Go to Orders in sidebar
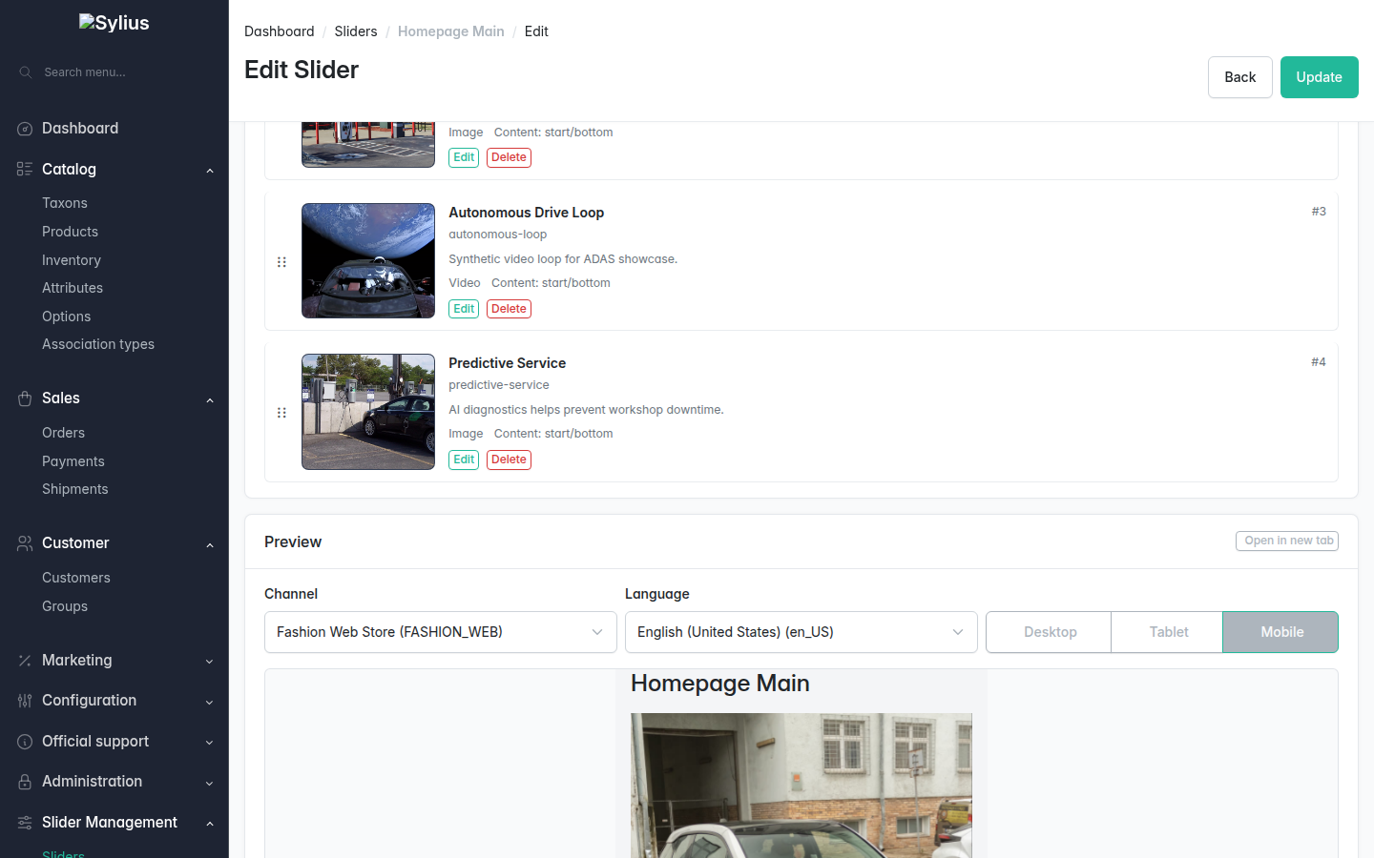Image resolution: width=1374 pixels, height=858 pixels. 63,433
